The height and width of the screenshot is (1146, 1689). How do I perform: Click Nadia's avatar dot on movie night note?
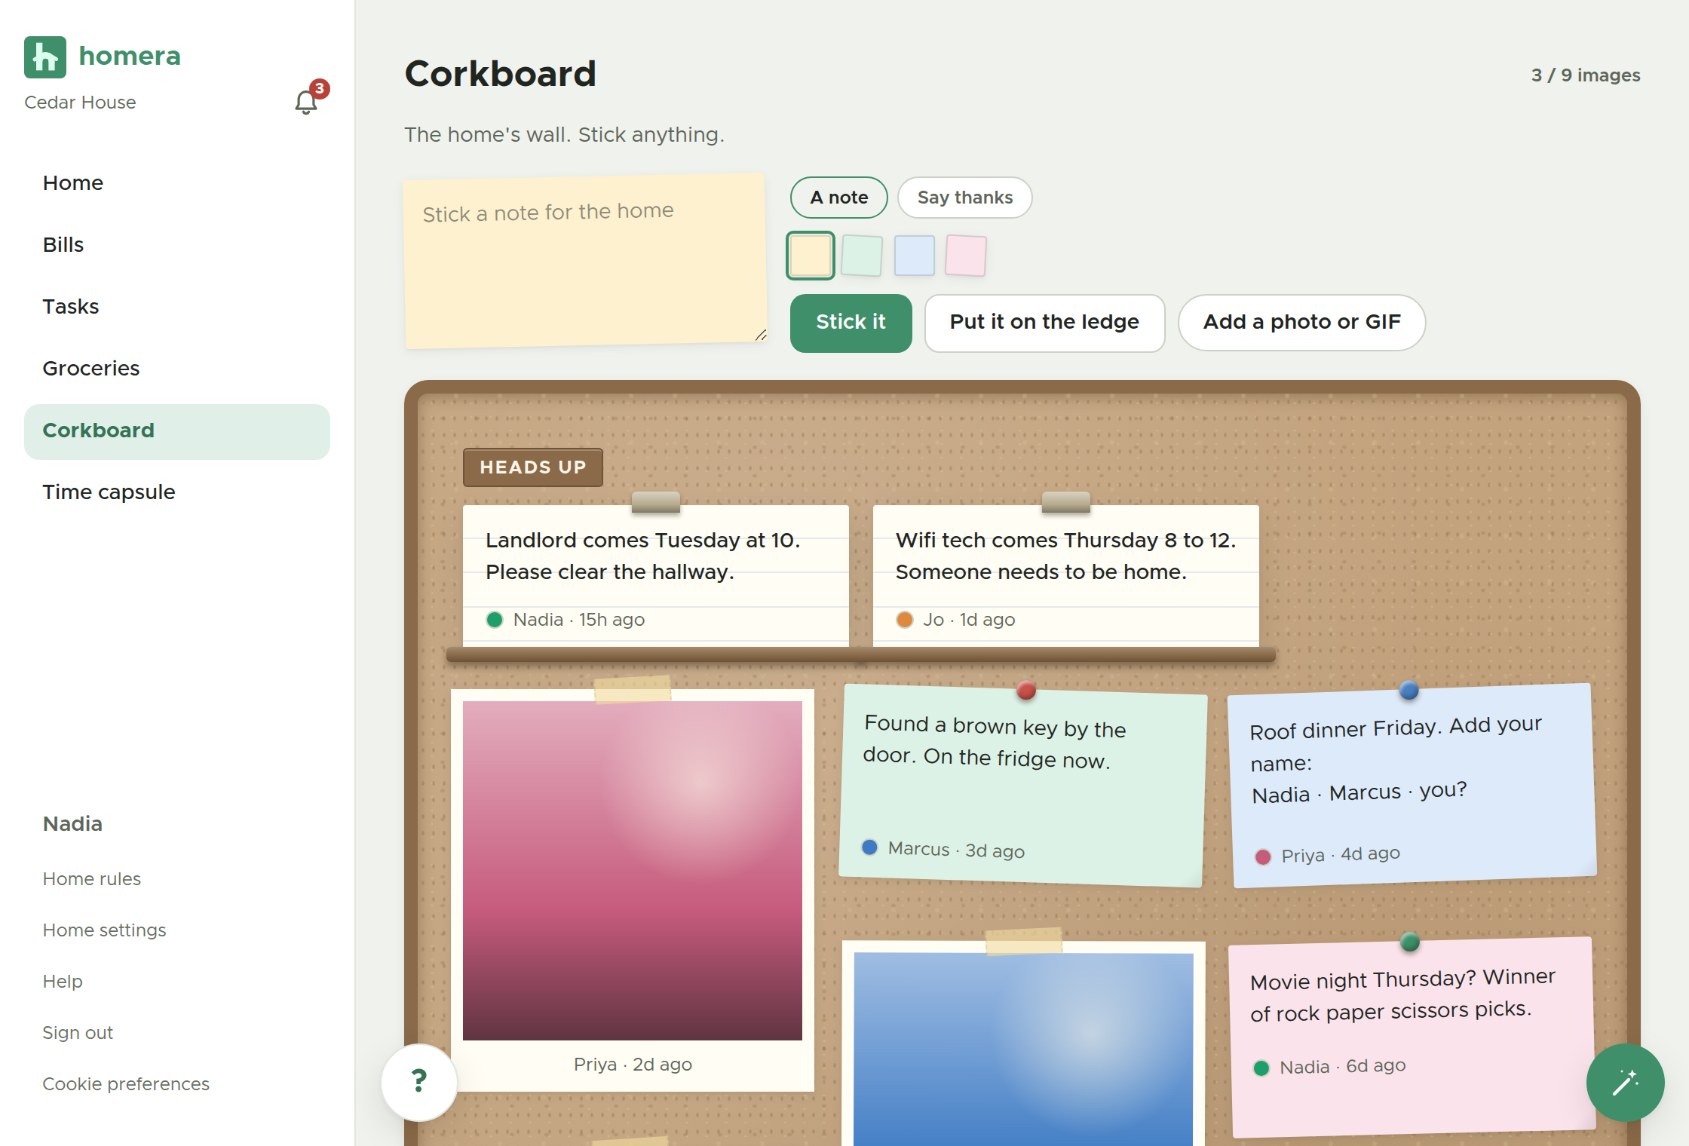click(x=1261, y=1068)
